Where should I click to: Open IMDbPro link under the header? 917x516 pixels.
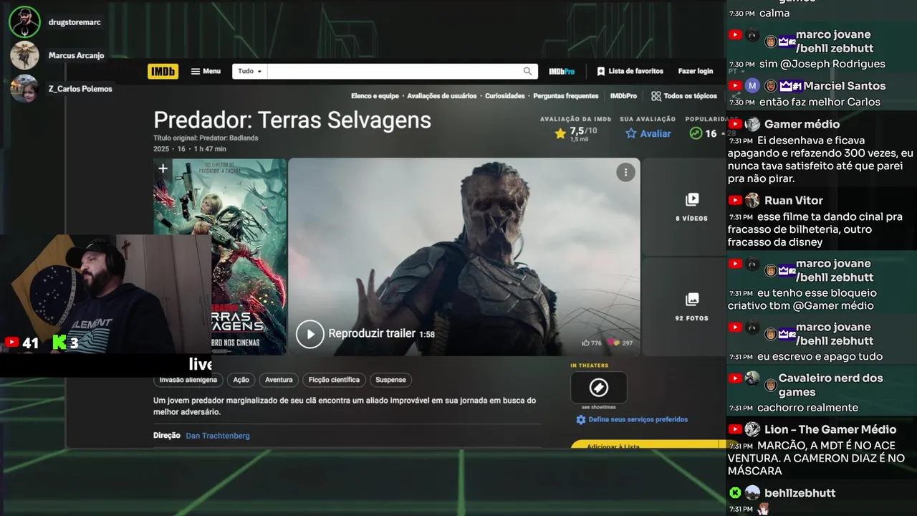point(623,96)
